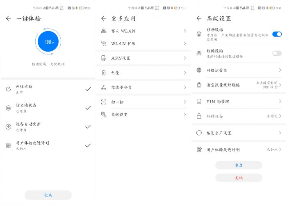Image resolution: width=287 pixels, height=206 pixels.
Task: Tap the checkmark beside 网络诊断
Action: (x=88, y=89)
